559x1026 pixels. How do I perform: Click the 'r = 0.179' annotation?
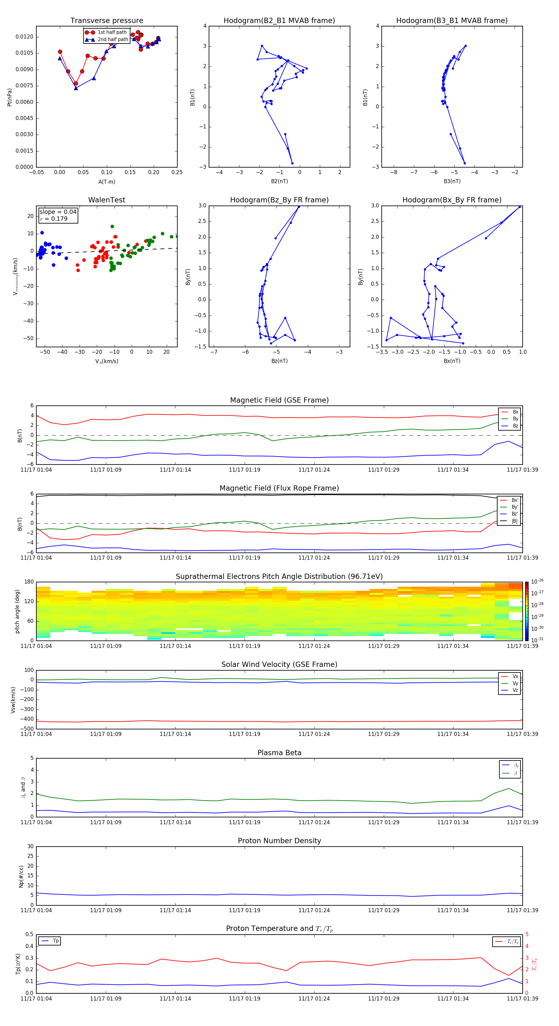click(x=54, y=219)
